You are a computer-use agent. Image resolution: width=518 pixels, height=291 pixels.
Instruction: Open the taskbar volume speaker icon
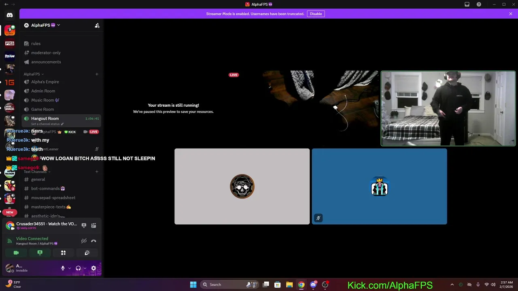493,285
